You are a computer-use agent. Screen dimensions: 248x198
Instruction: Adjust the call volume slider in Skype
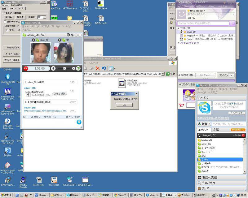(x=64, y=68)
